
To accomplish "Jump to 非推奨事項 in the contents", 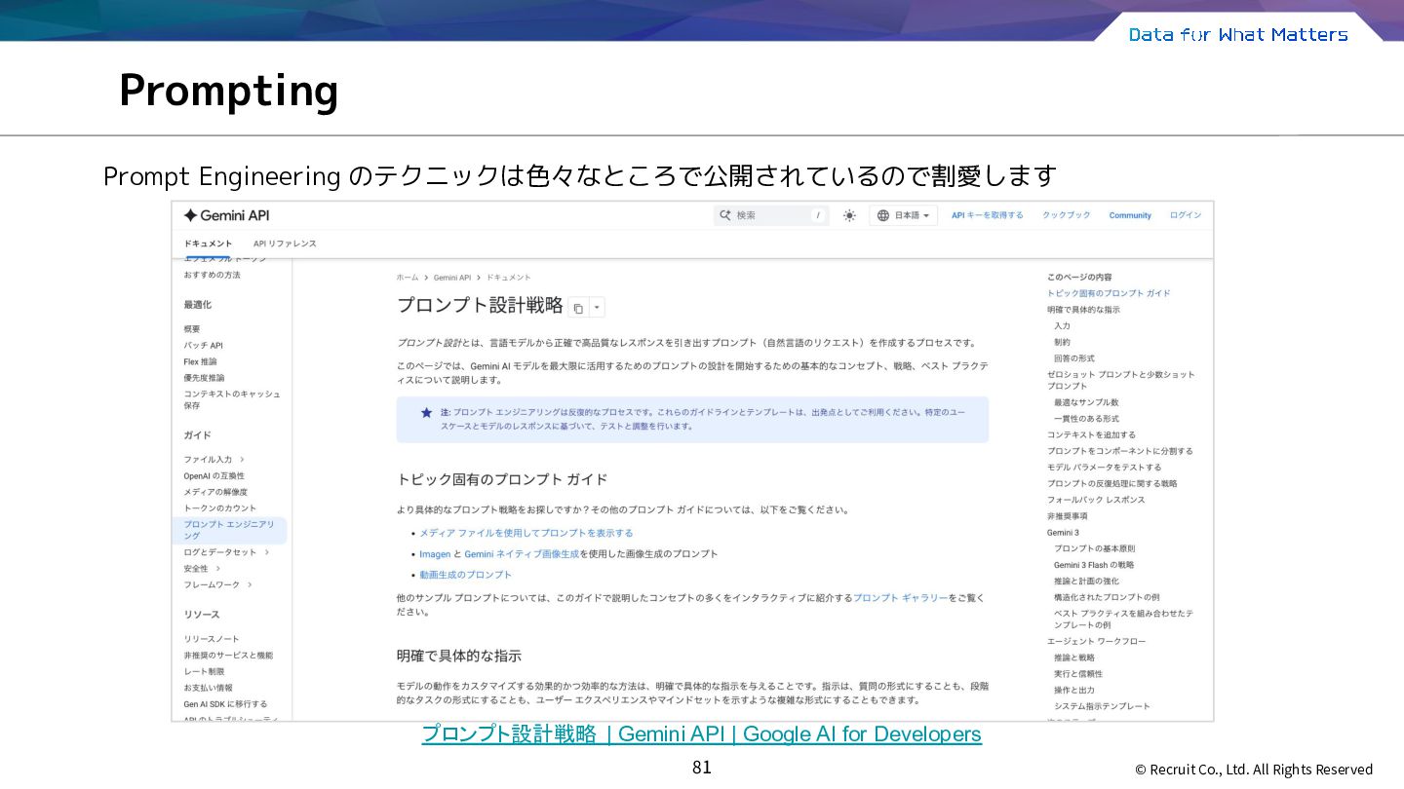I will 1067,516.
